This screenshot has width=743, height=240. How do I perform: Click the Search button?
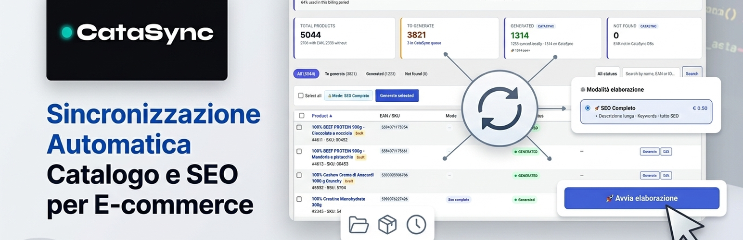tap(692, 73)
